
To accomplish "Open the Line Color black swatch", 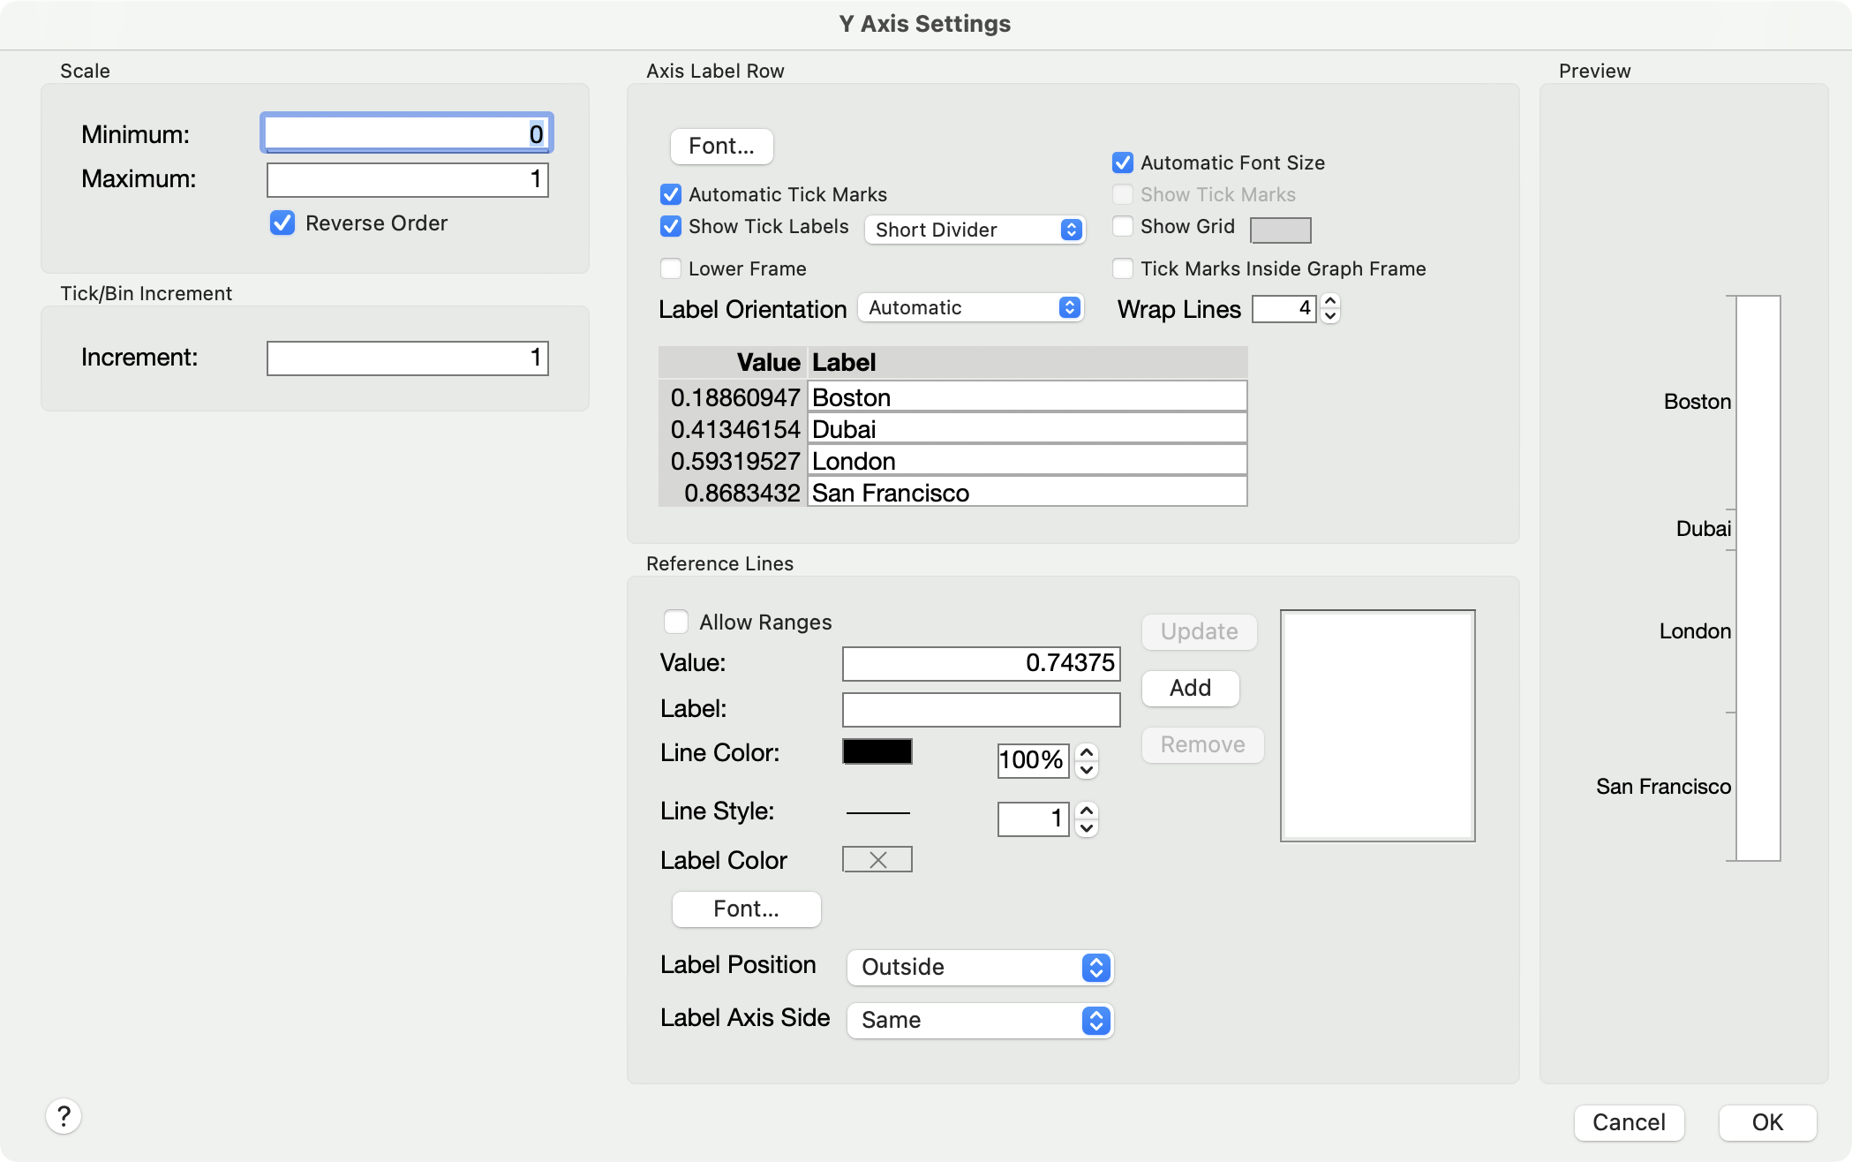I will coord(877,752).
